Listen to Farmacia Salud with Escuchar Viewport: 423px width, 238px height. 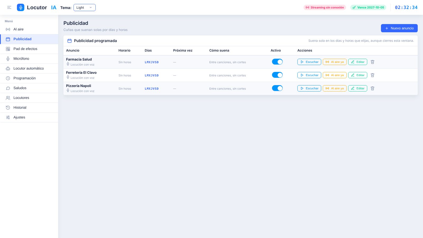click(x=309, y=62)
